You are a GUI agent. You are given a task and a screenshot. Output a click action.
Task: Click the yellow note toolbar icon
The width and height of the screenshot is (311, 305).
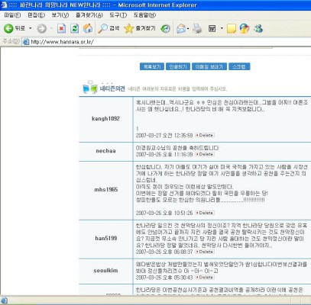[x=232, y=28]
